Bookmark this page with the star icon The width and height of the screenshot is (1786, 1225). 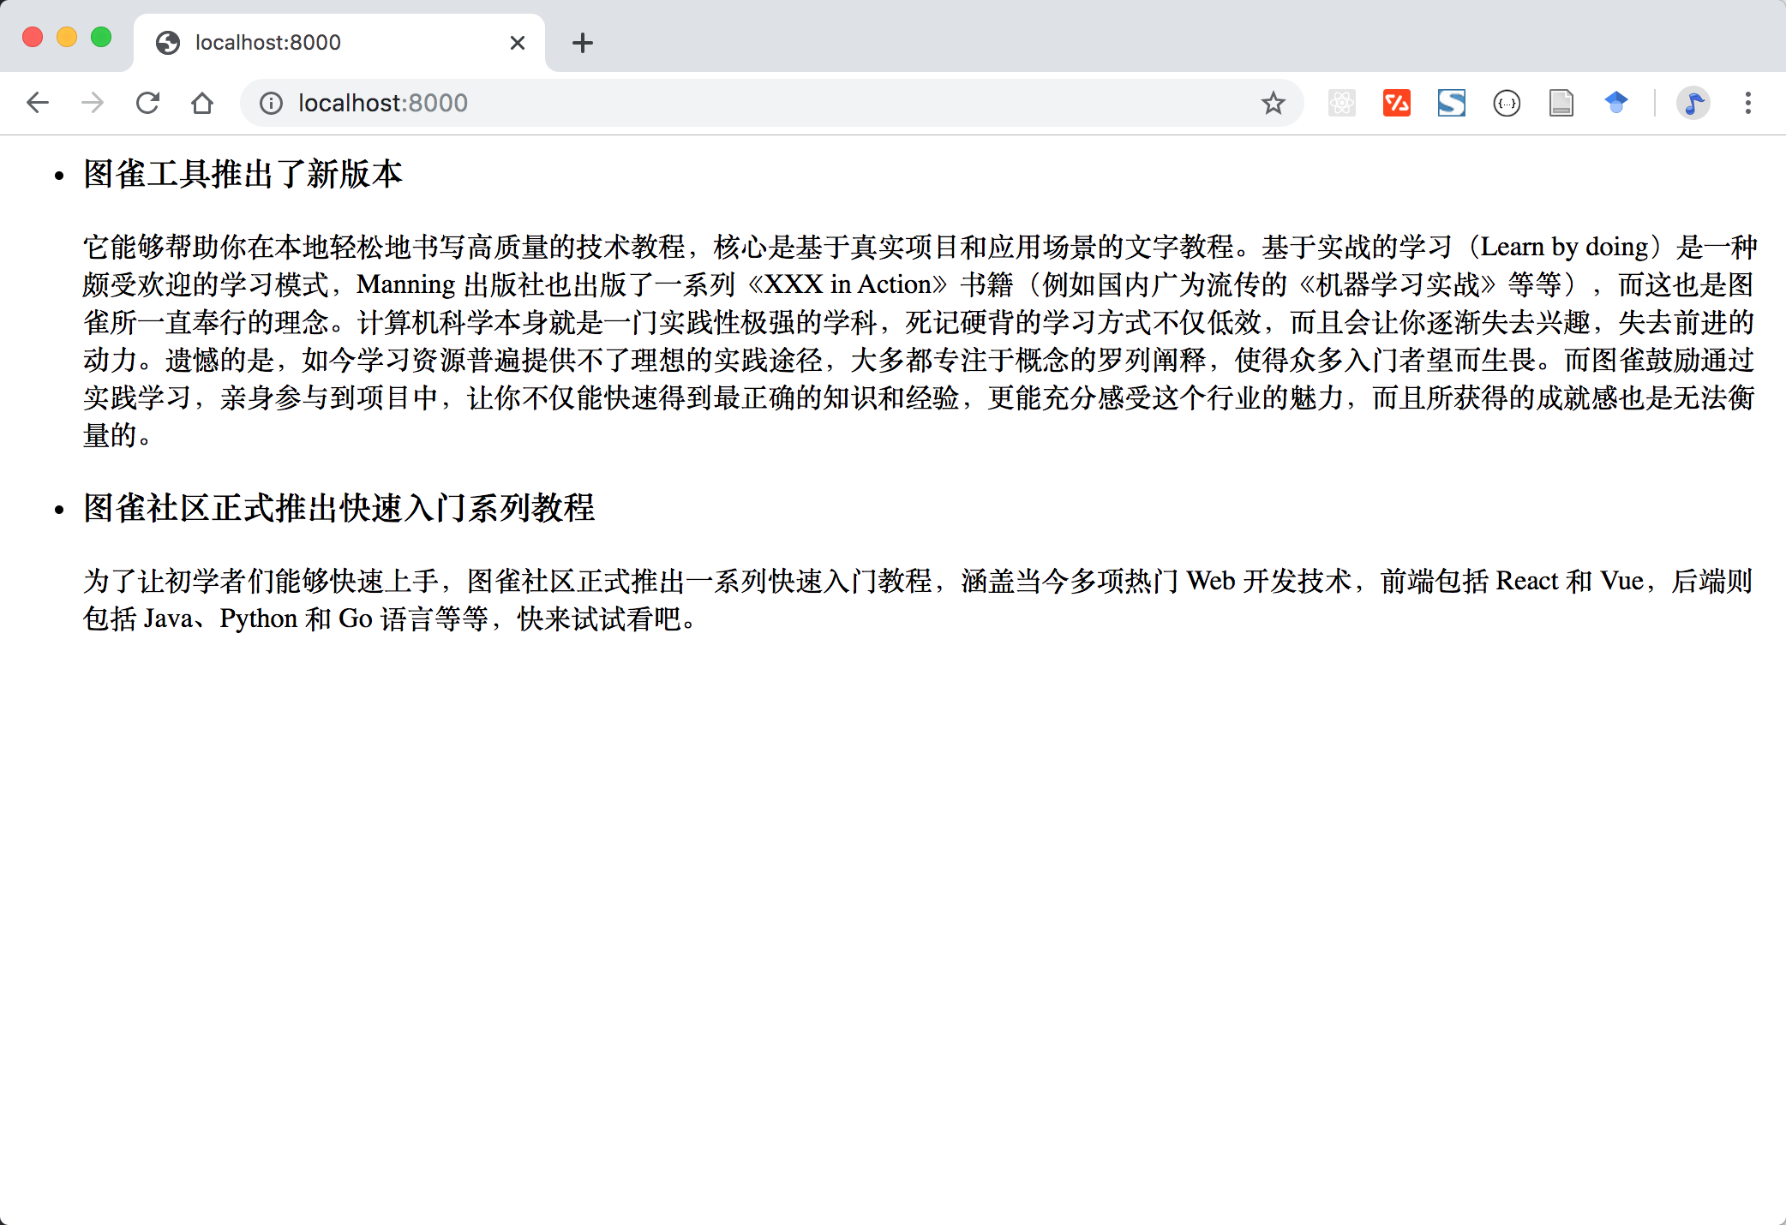coord(1273,104)
